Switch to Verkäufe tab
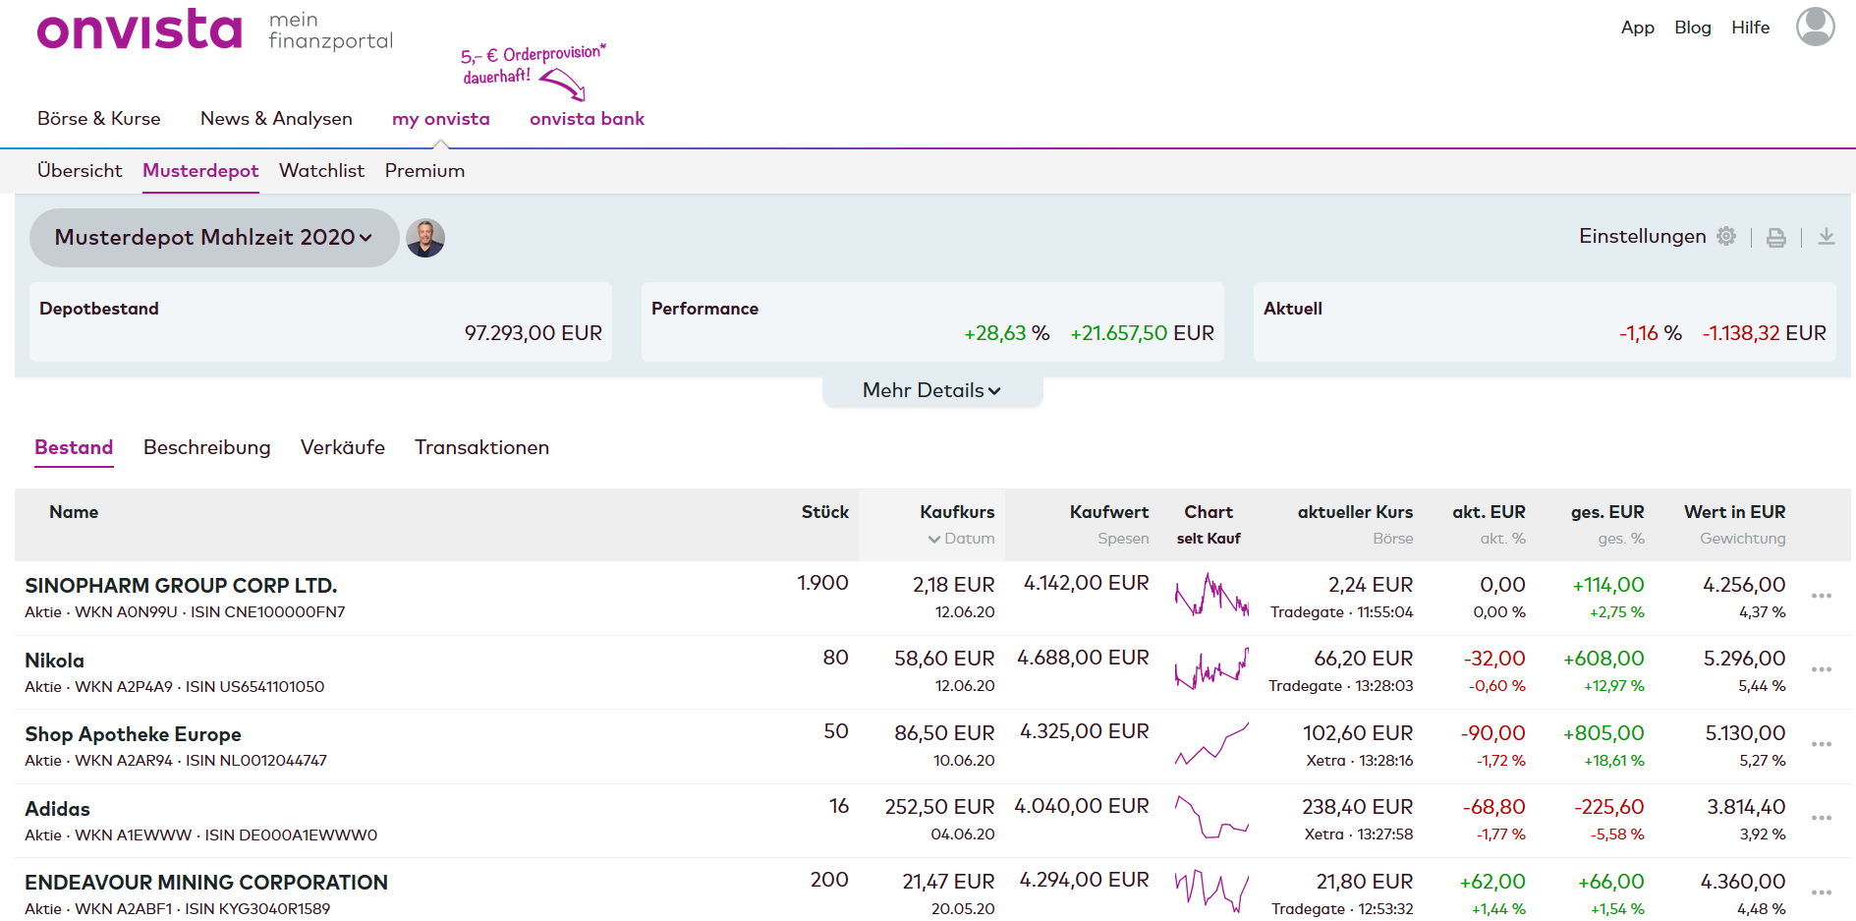Screen dimensions: 1856x921 tap(343, 447)
